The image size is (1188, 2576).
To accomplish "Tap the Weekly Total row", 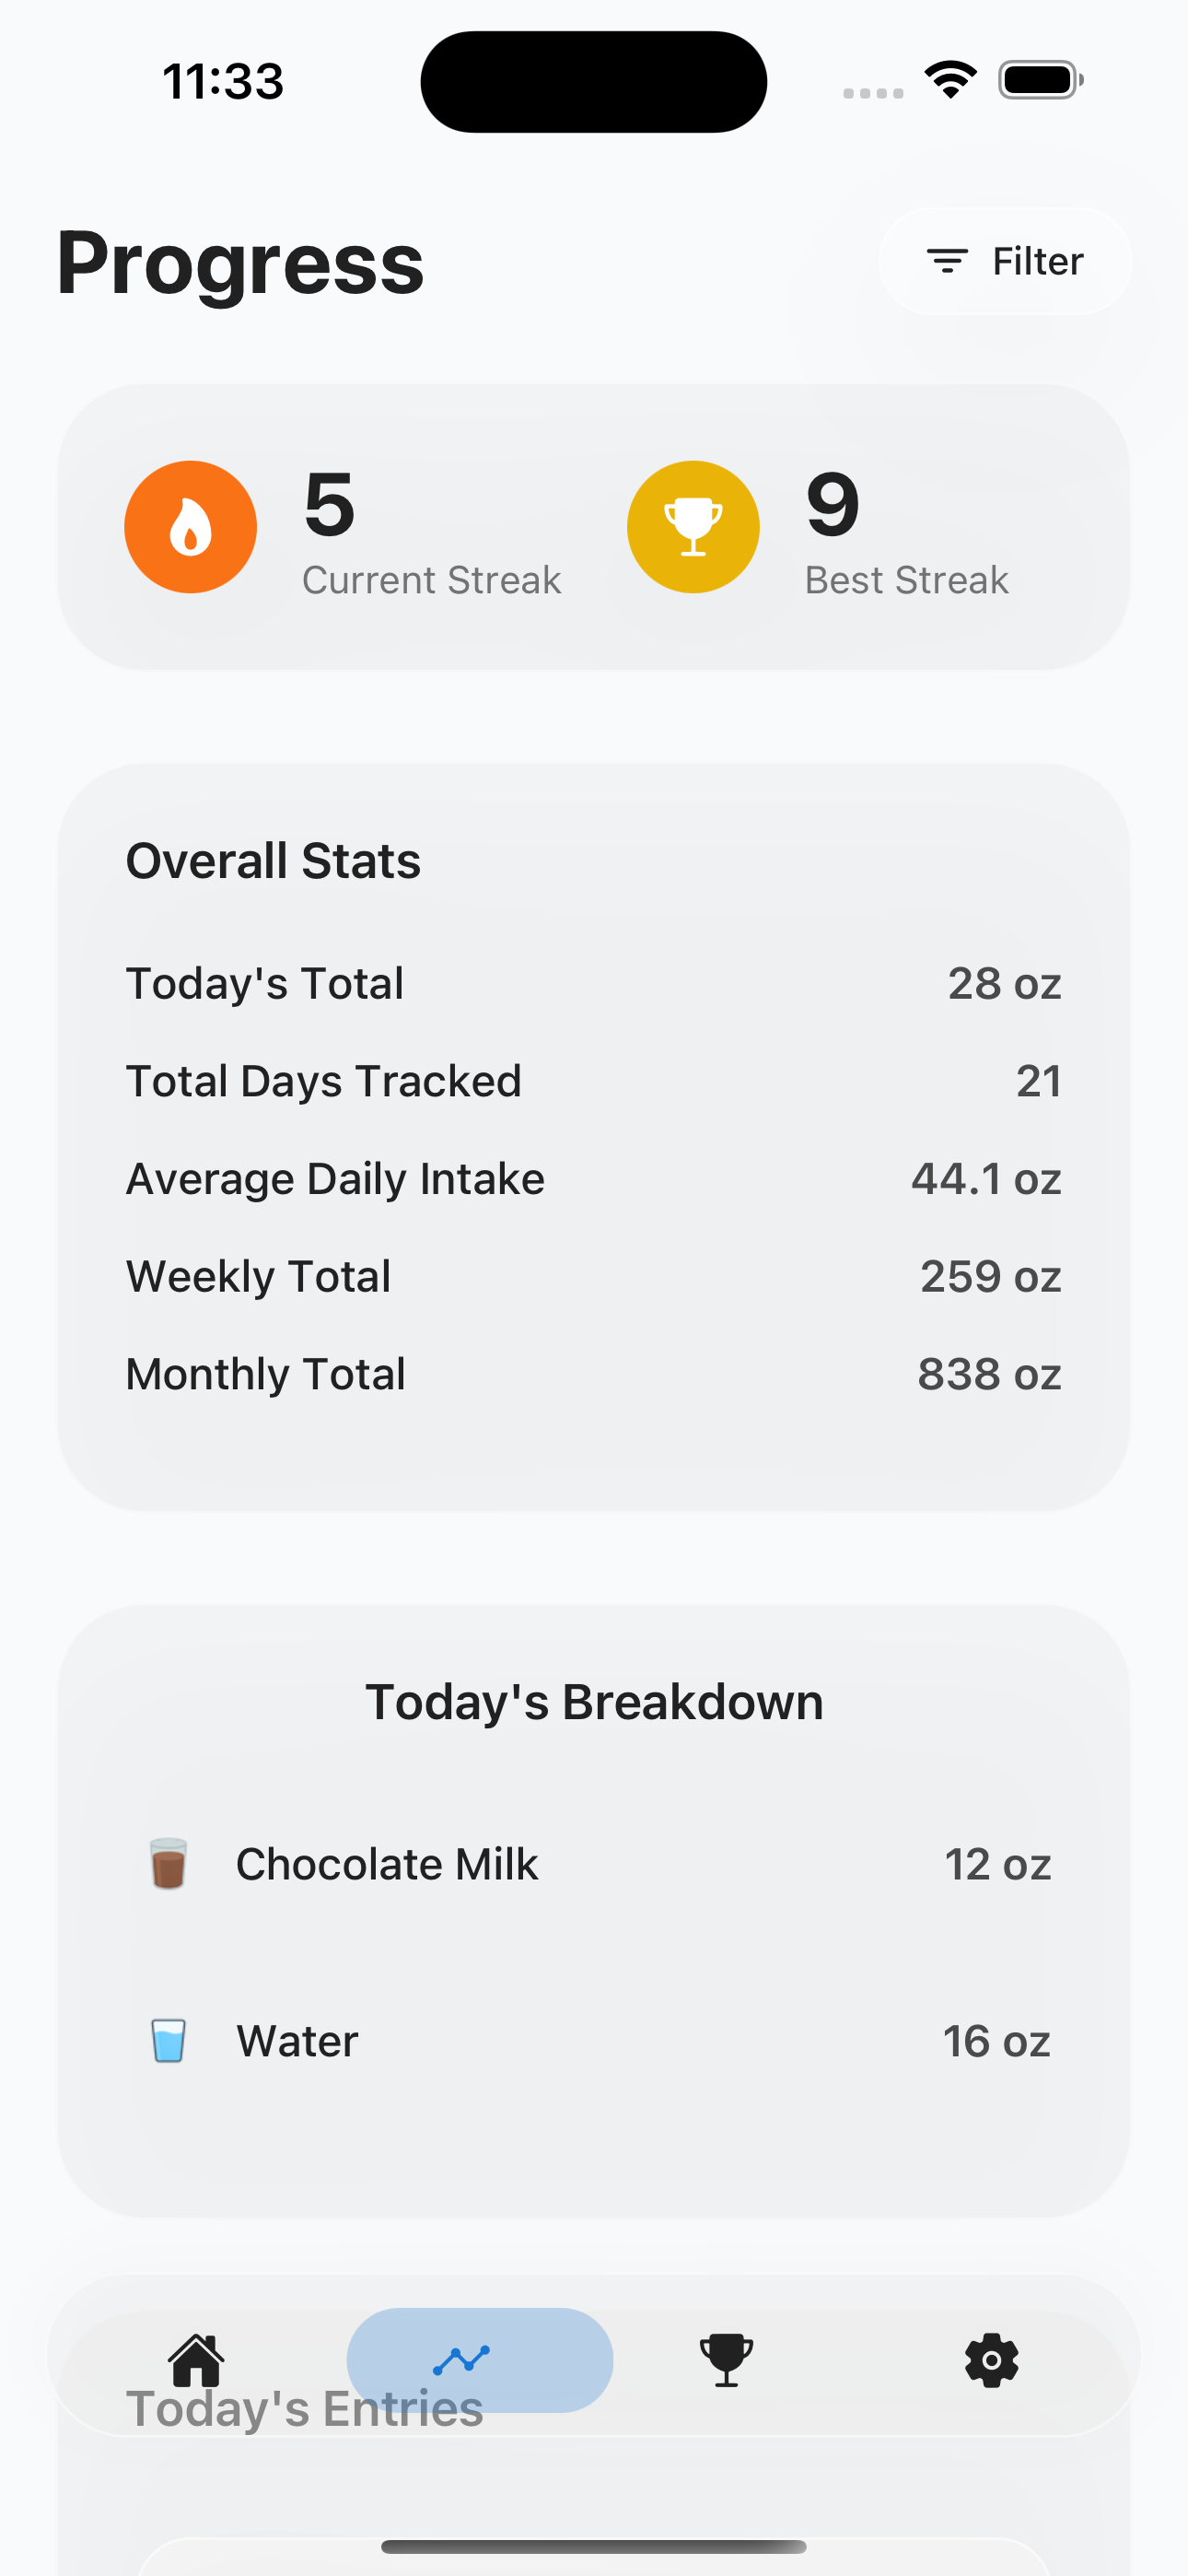I will click(594, 1277).
